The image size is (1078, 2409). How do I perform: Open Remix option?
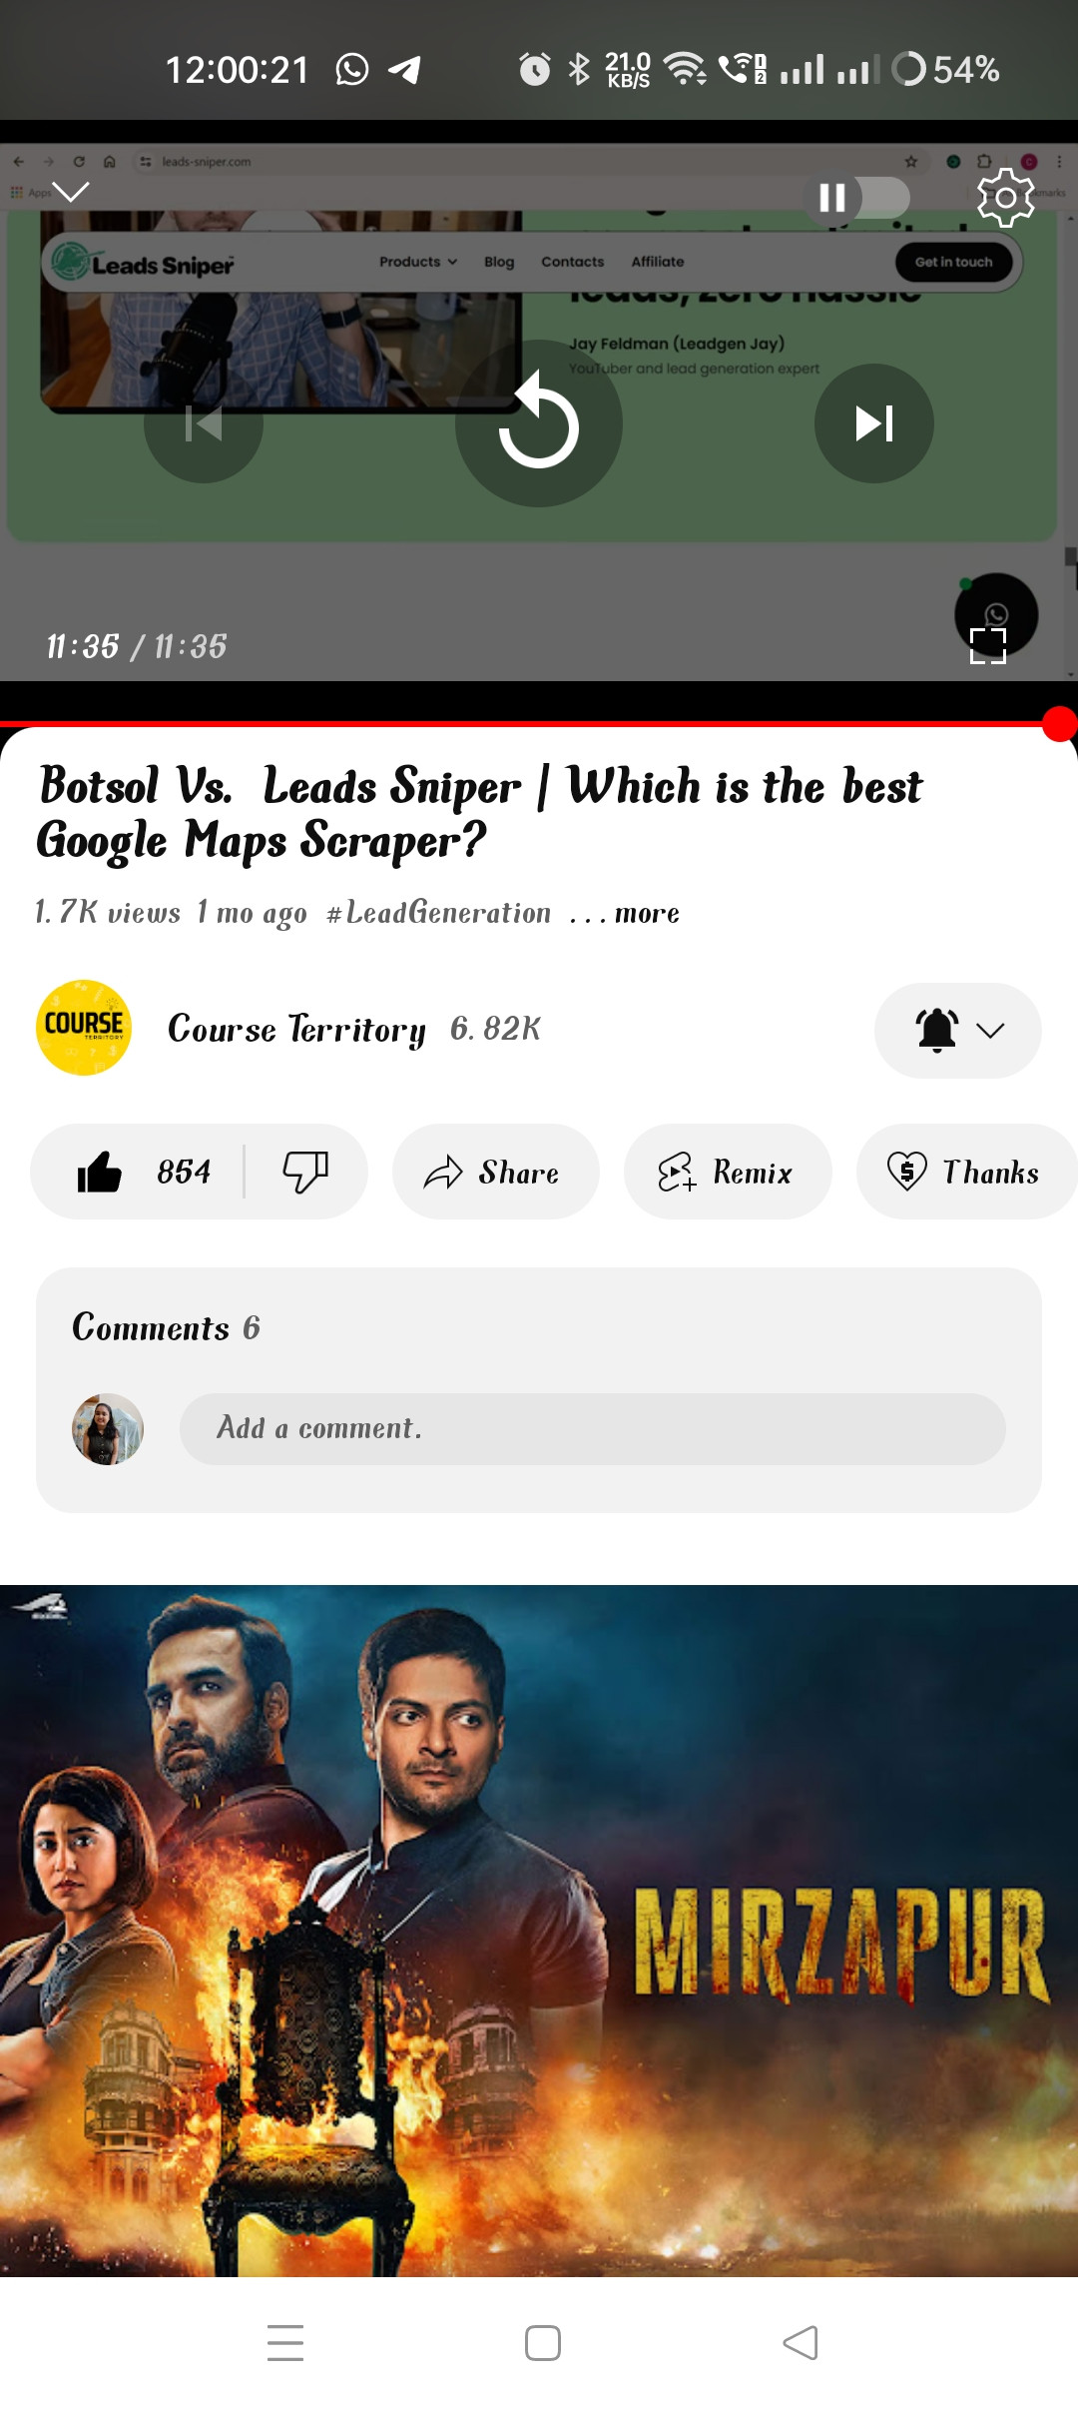(728, 1172)
